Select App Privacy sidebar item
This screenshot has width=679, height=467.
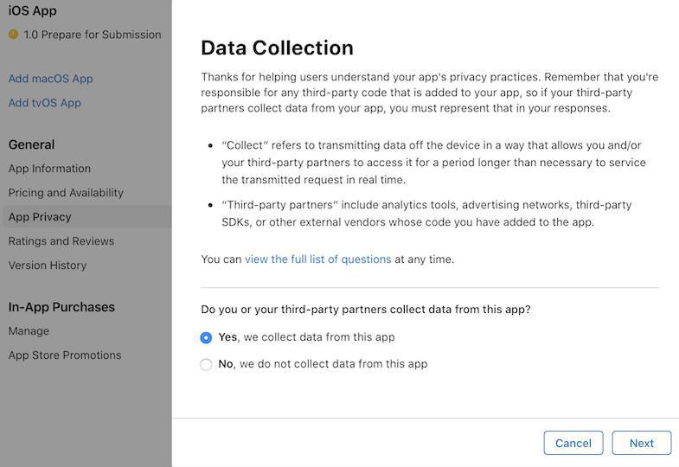point(40,217)
